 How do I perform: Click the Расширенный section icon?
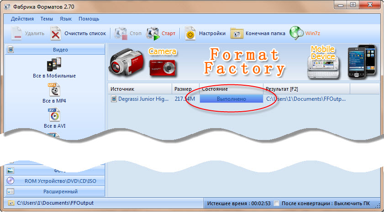pos(11,191)
